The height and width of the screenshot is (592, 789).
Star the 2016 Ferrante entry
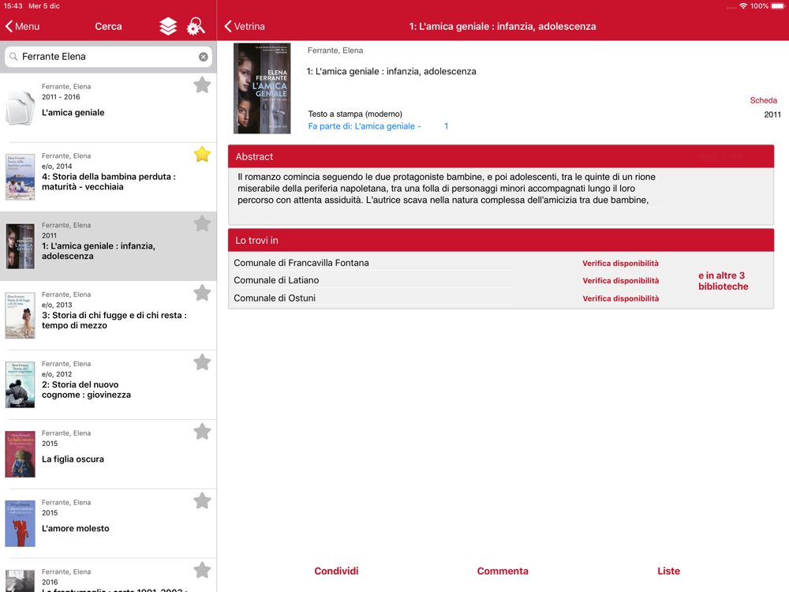(x=202, y=570)
